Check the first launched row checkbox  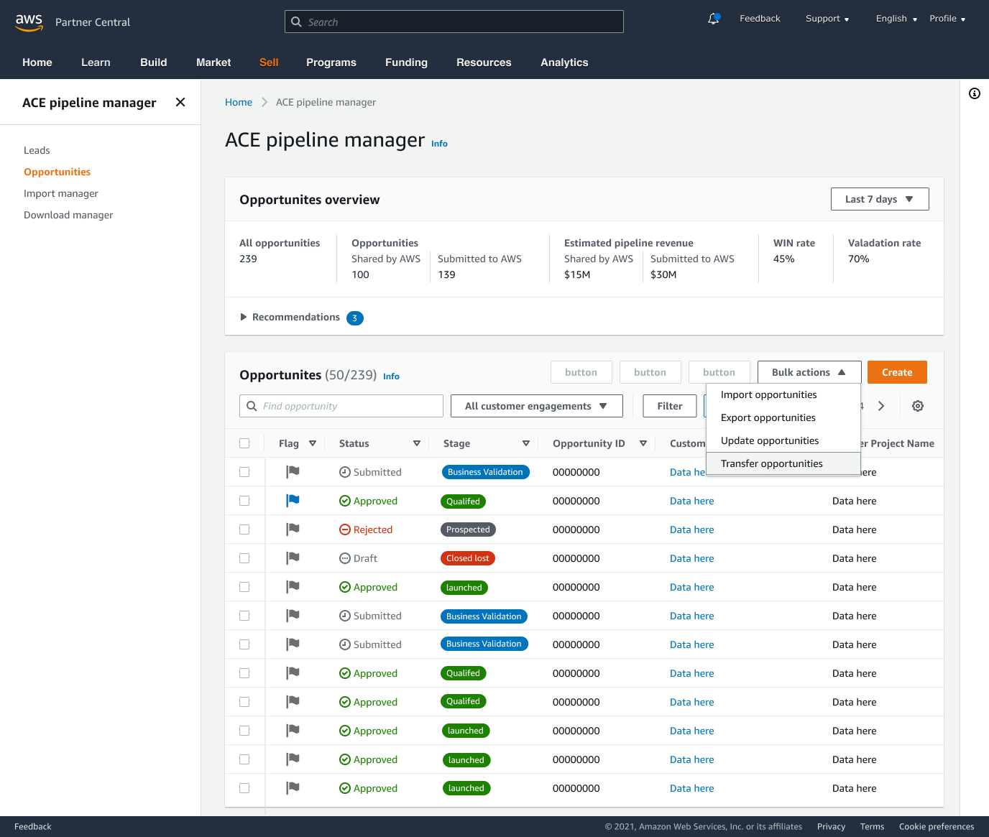click(244, 587)
